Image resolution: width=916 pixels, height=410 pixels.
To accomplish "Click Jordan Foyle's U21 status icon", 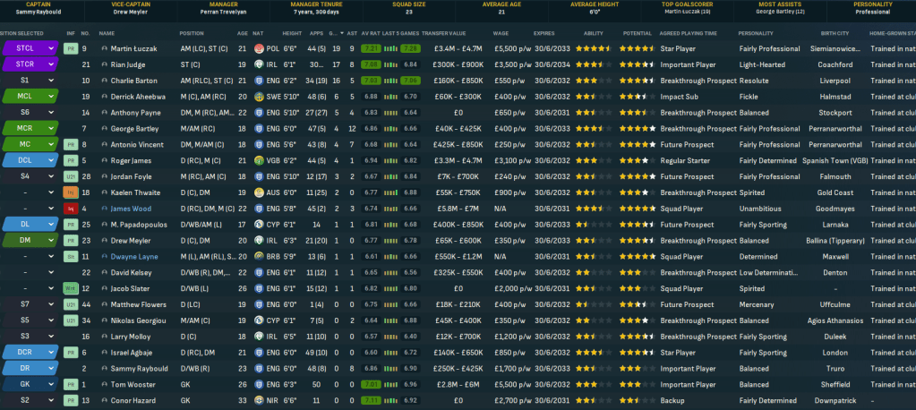I will click(70, 176).
